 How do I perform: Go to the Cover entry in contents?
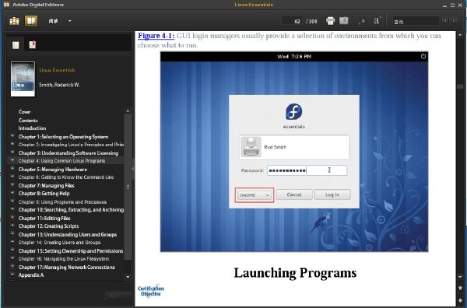[24, 112]
